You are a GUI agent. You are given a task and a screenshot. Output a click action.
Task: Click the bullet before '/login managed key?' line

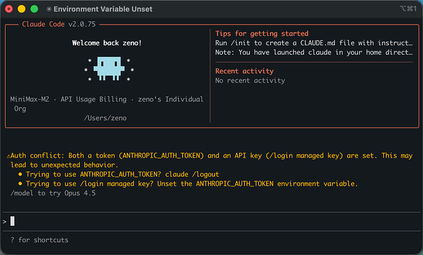20,184
